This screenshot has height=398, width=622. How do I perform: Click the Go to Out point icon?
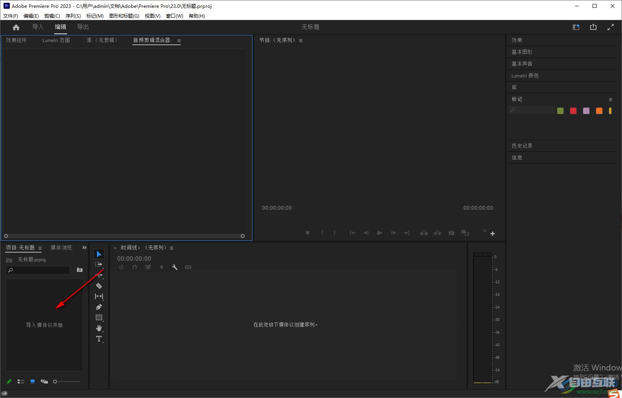point(407,233)
